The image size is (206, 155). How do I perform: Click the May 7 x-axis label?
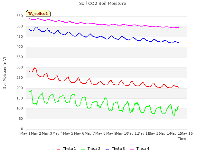[x=90, y=133]
